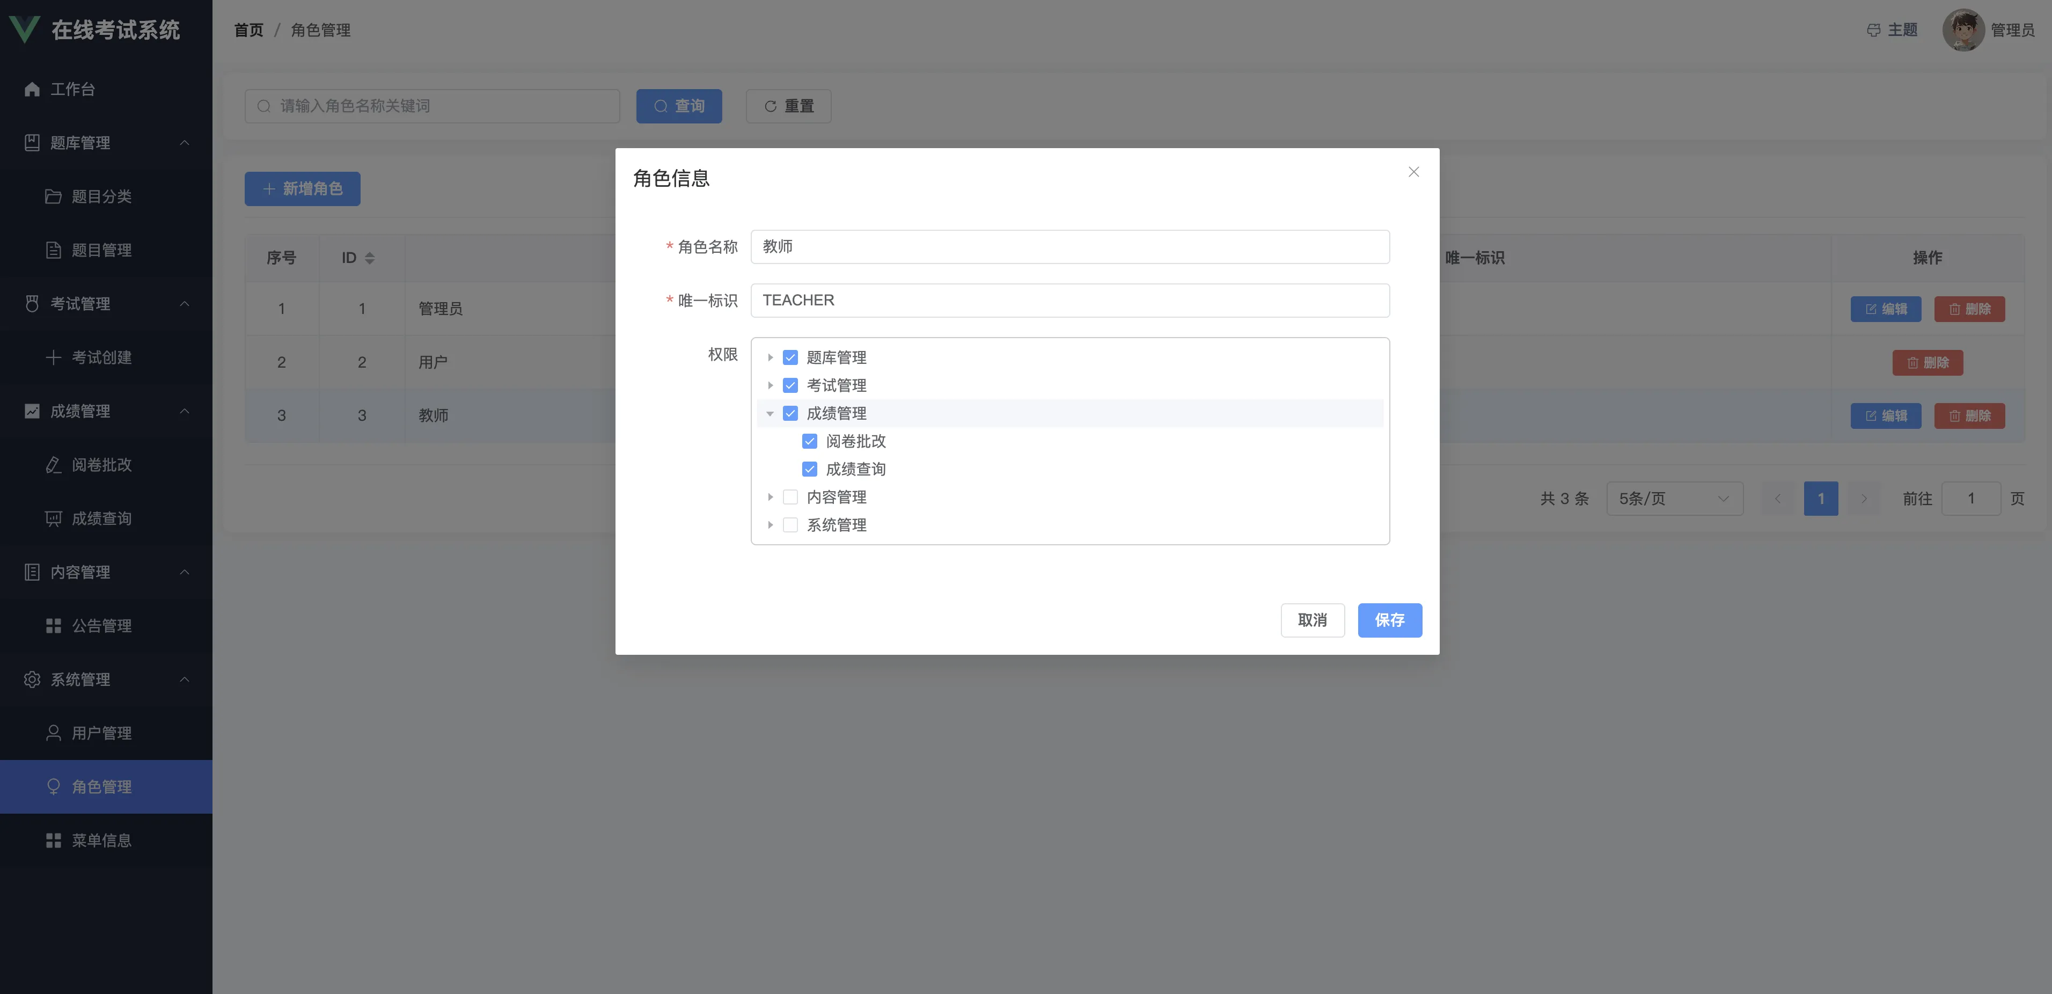The width and height of the screenshot is (2052, 994).
Task: Click the 保存 button
Action: tap(1389, 620)
